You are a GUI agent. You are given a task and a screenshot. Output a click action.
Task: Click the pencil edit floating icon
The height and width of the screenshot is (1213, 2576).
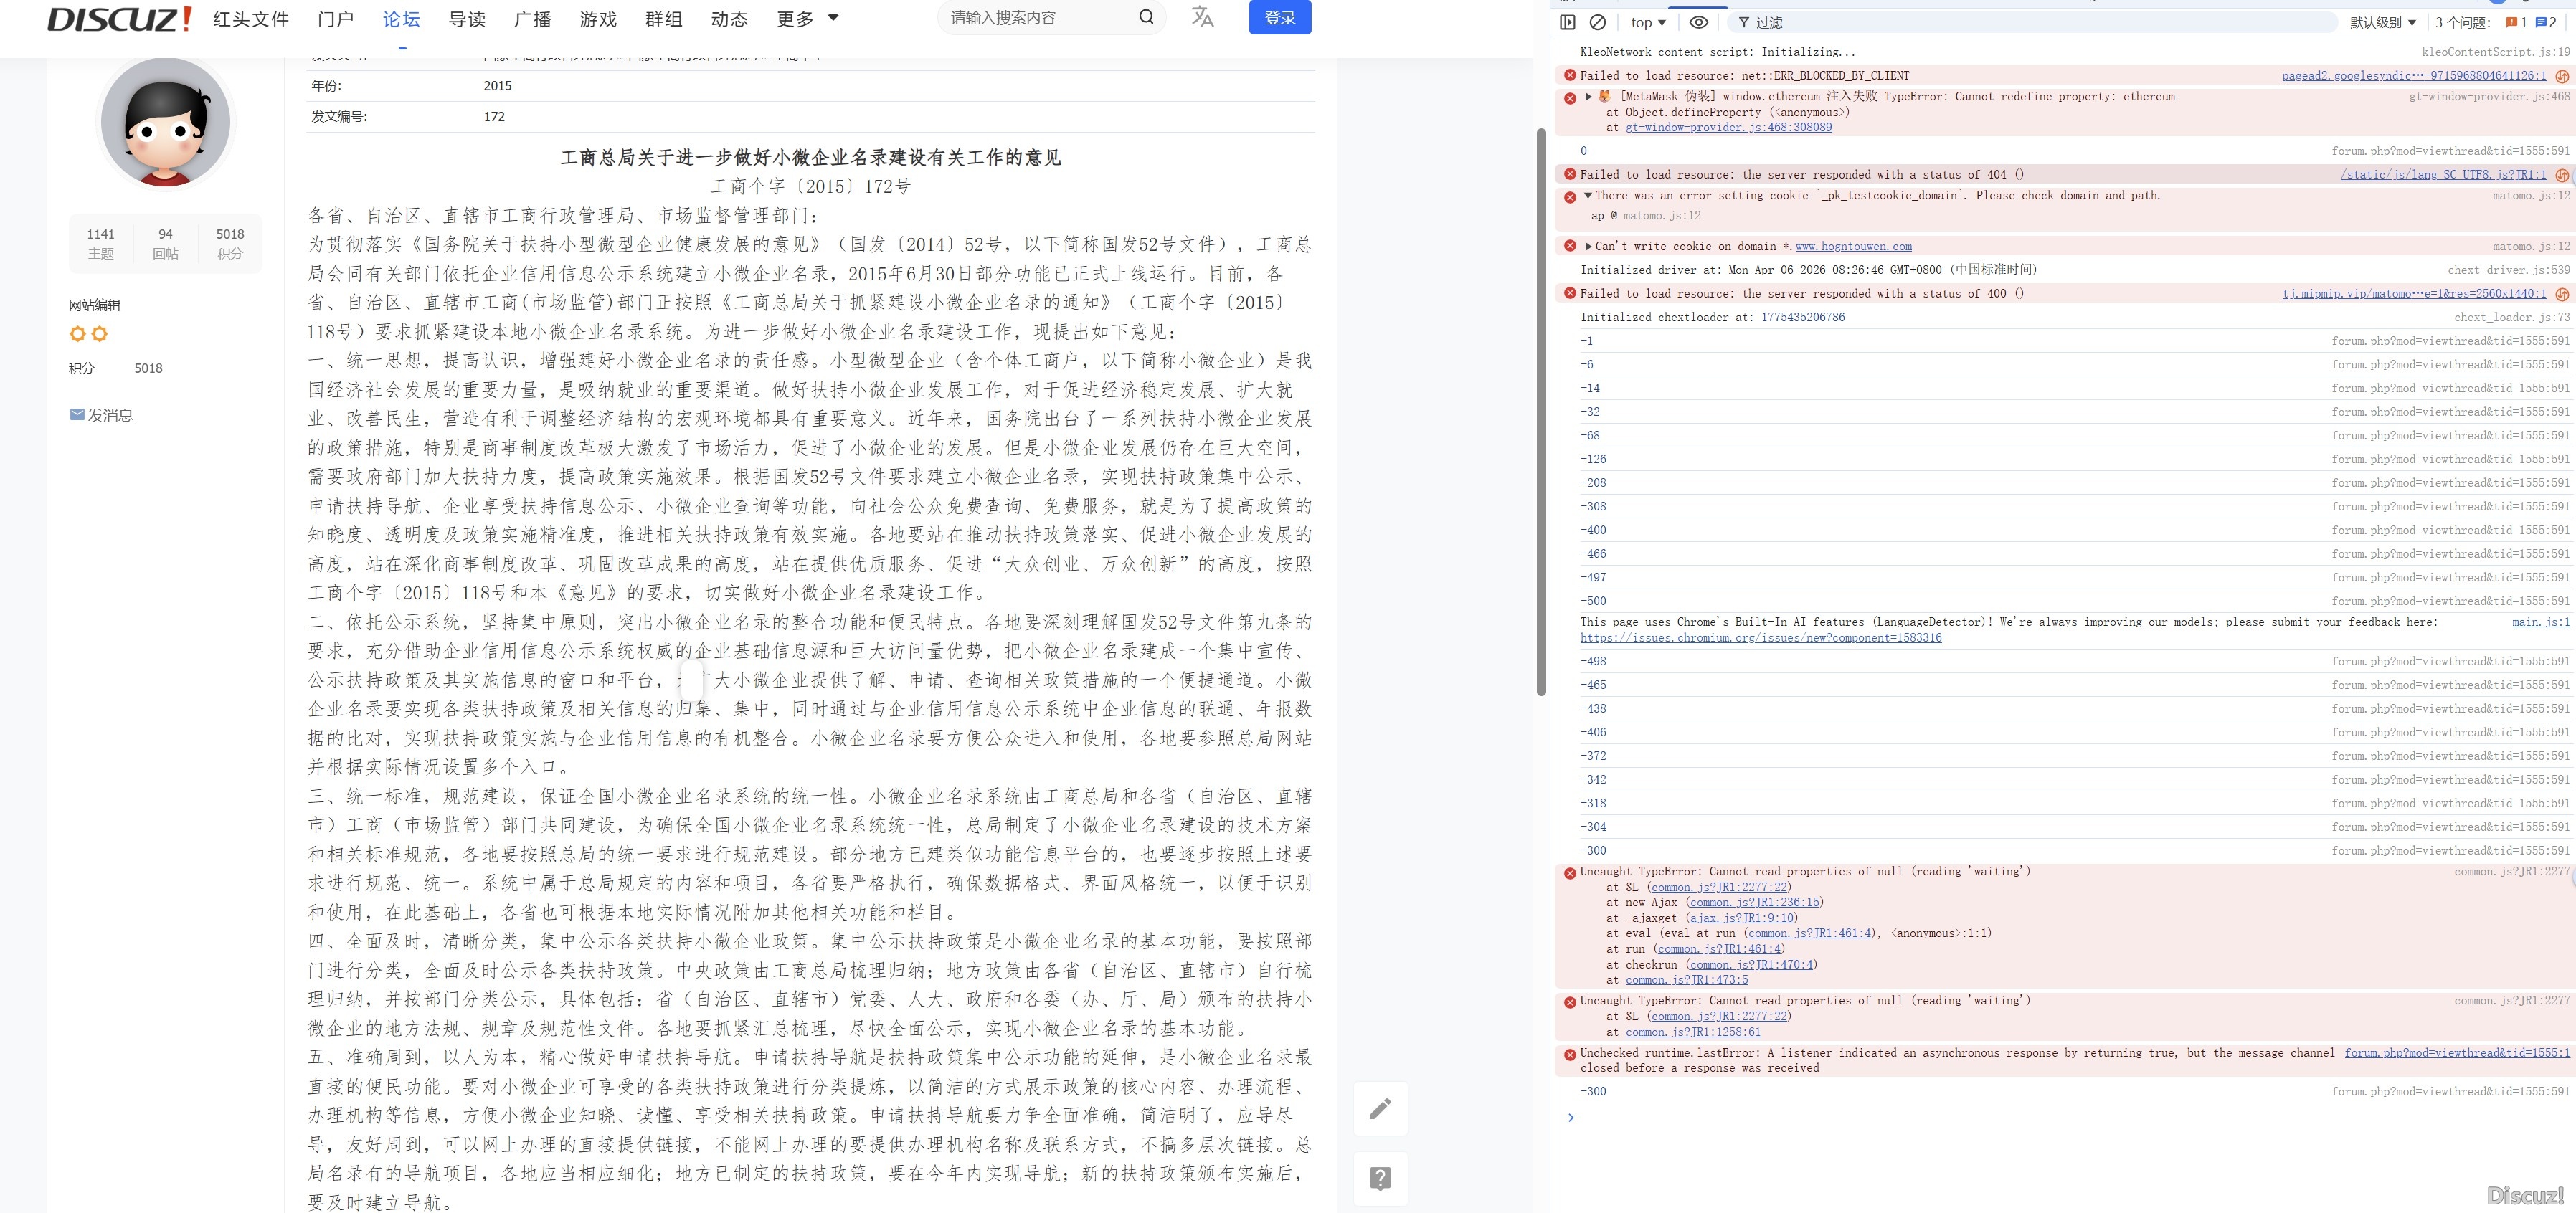(x=1380, y=1108)
